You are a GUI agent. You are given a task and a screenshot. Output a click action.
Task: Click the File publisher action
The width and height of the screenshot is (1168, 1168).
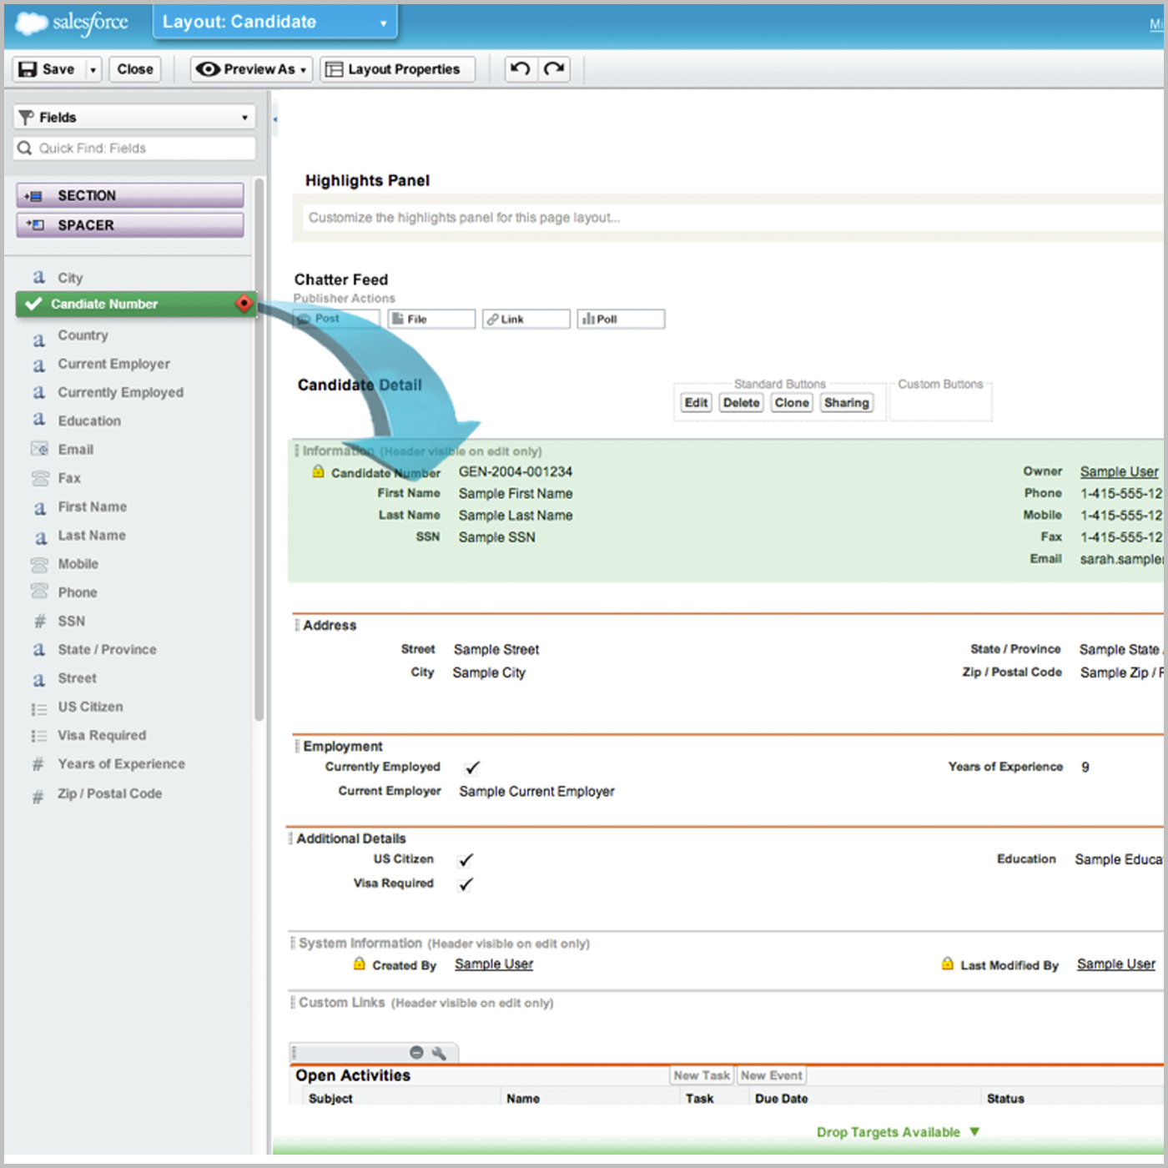[x=431, y=319]
